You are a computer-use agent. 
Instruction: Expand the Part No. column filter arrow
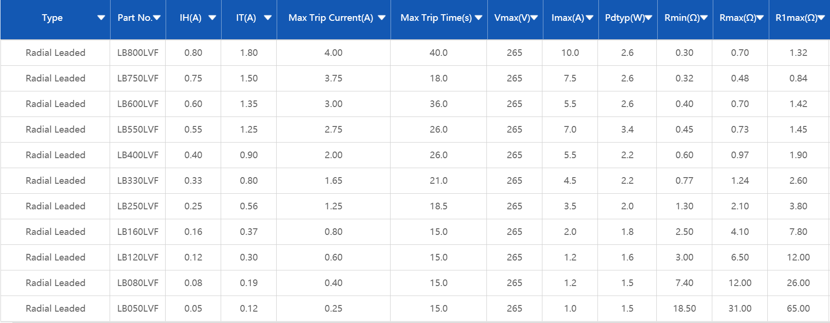click(x=157, y=18)
